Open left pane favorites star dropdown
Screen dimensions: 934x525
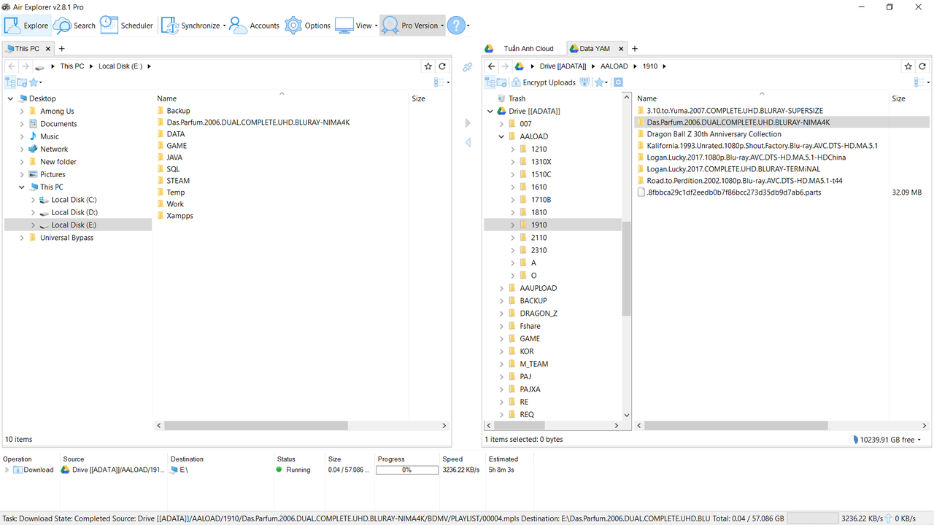(35, 82)
